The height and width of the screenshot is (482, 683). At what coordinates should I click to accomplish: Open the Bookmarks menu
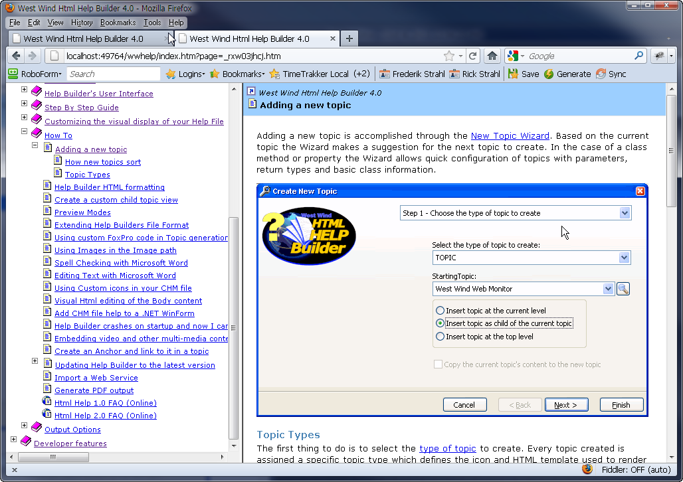[x=118, y=23]
